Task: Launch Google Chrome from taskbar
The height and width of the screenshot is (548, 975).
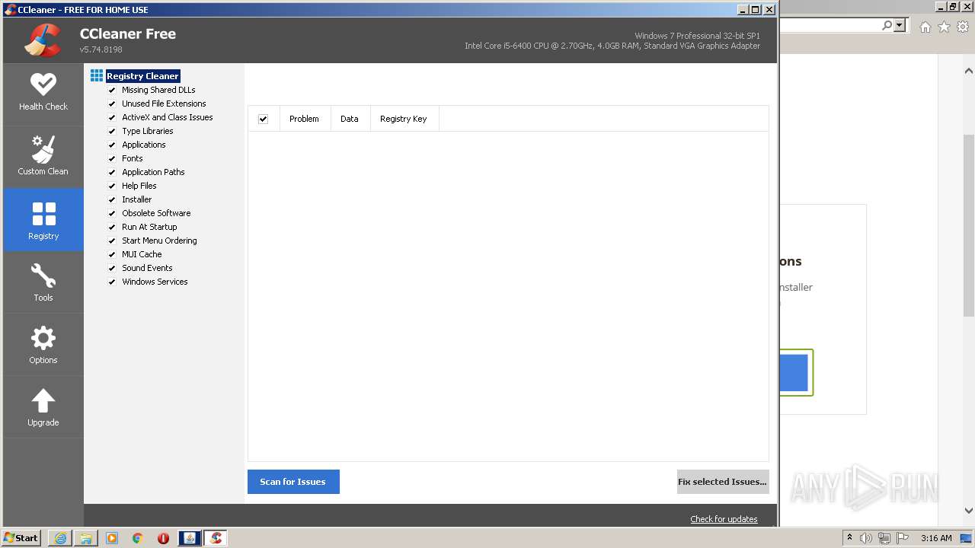Action: 138,538
